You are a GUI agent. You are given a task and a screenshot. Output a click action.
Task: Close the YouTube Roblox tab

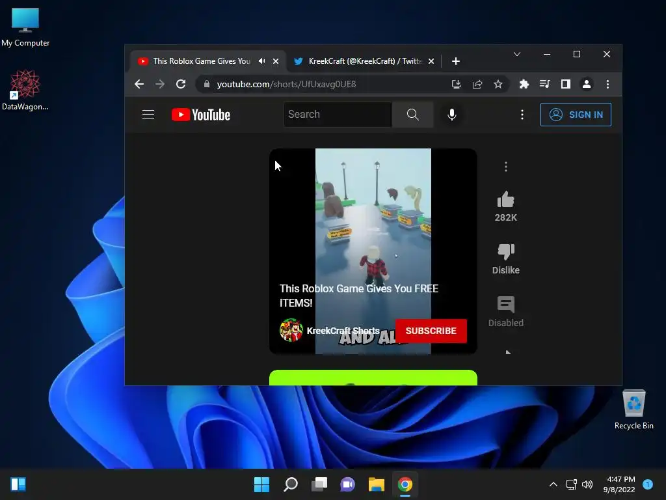[x=276, y=61]
